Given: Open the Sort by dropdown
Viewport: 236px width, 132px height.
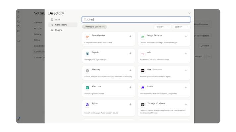Looking at the screenshot, I should [x=182, y=27].
